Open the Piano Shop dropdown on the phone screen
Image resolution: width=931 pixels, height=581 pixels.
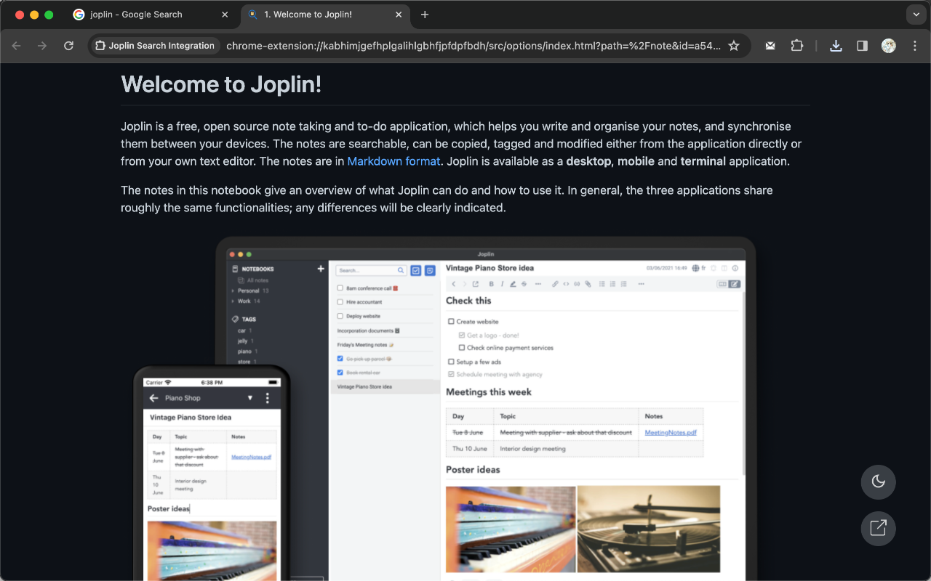pos(250,398)
